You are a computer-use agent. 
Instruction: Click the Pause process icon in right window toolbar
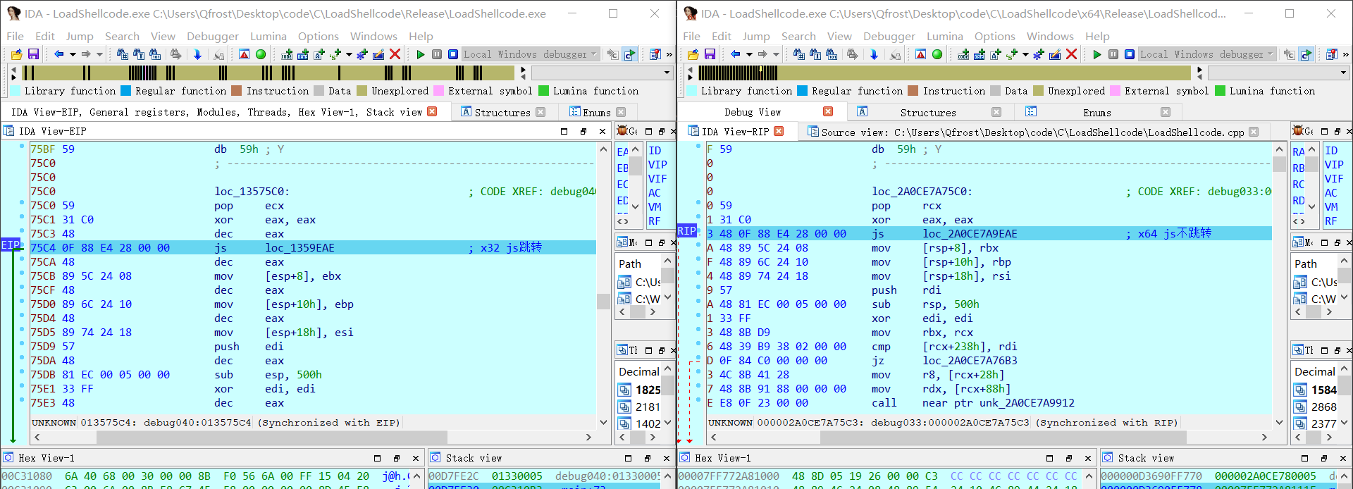point(1113,54)
